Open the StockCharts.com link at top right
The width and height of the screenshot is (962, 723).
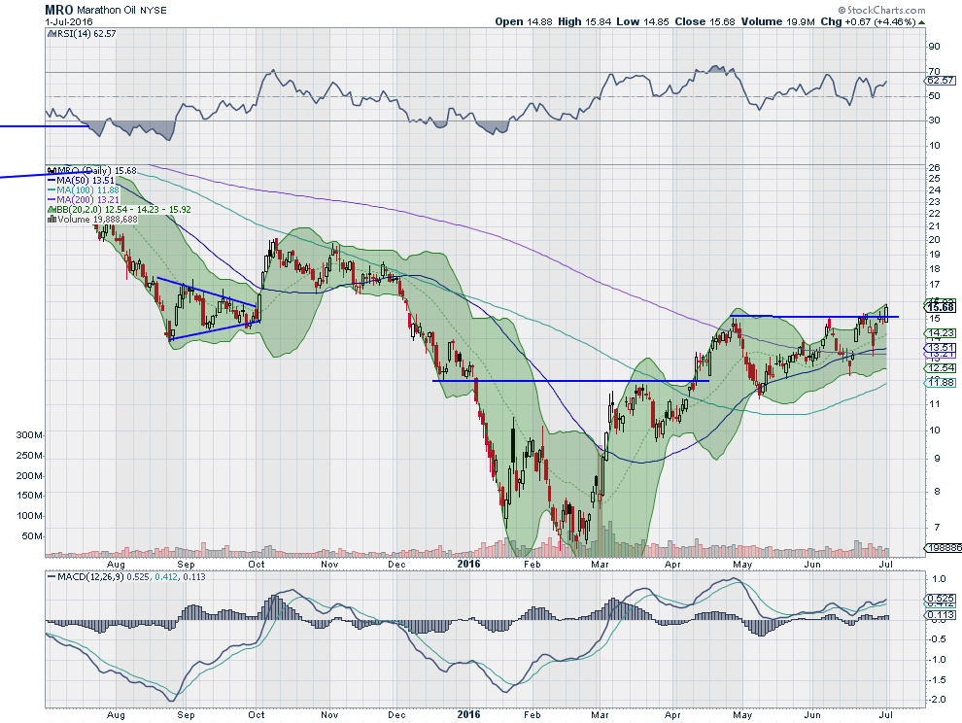coord(886,11)
